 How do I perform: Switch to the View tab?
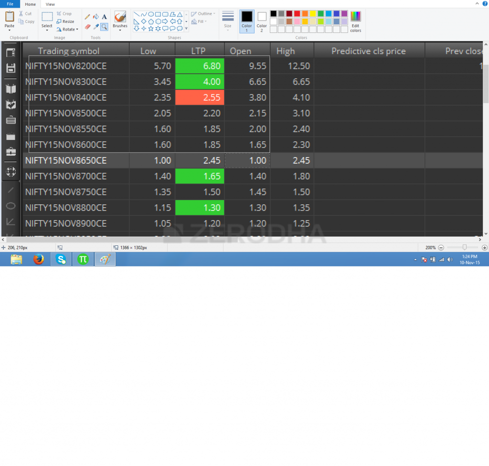point(50,4)
